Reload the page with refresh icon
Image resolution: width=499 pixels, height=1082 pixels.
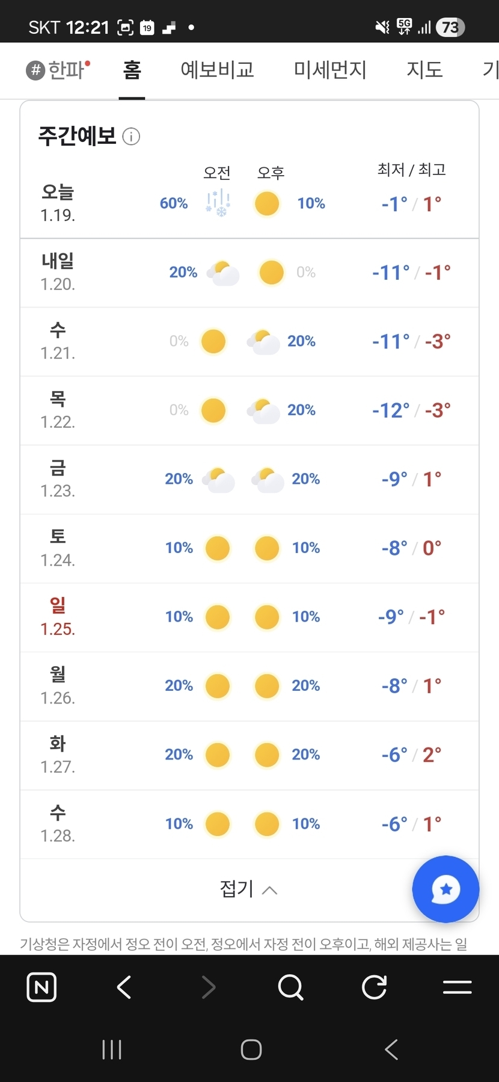374,987
